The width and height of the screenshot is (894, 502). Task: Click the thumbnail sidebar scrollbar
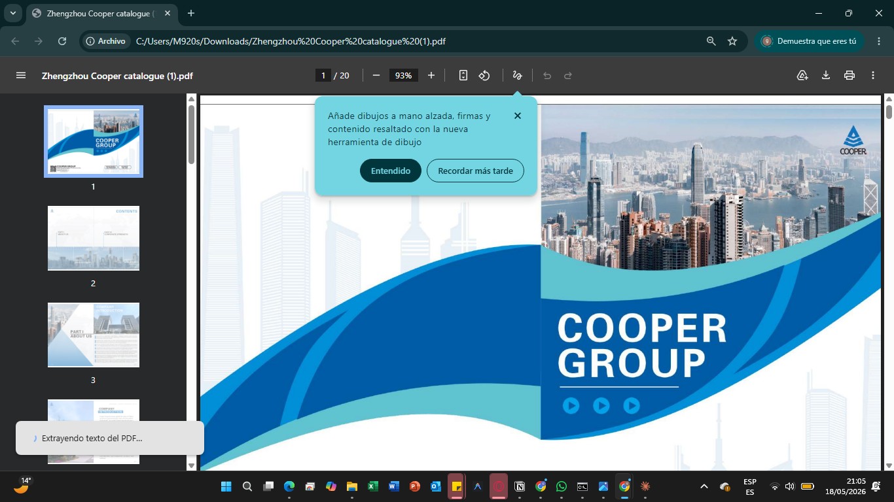pyautogui.click(x=191, y=134)
